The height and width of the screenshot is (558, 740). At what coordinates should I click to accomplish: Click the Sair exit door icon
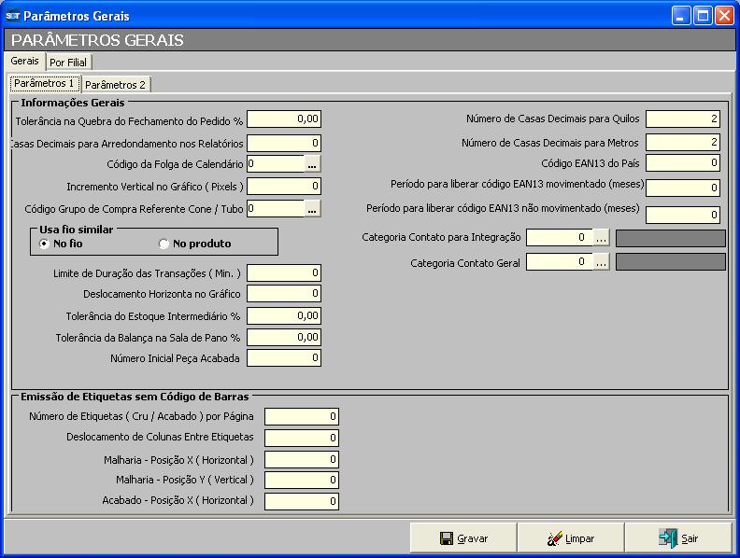pos(668,538)
